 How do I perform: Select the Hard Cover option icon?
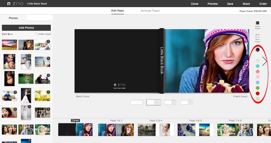[x=257, y=36]
